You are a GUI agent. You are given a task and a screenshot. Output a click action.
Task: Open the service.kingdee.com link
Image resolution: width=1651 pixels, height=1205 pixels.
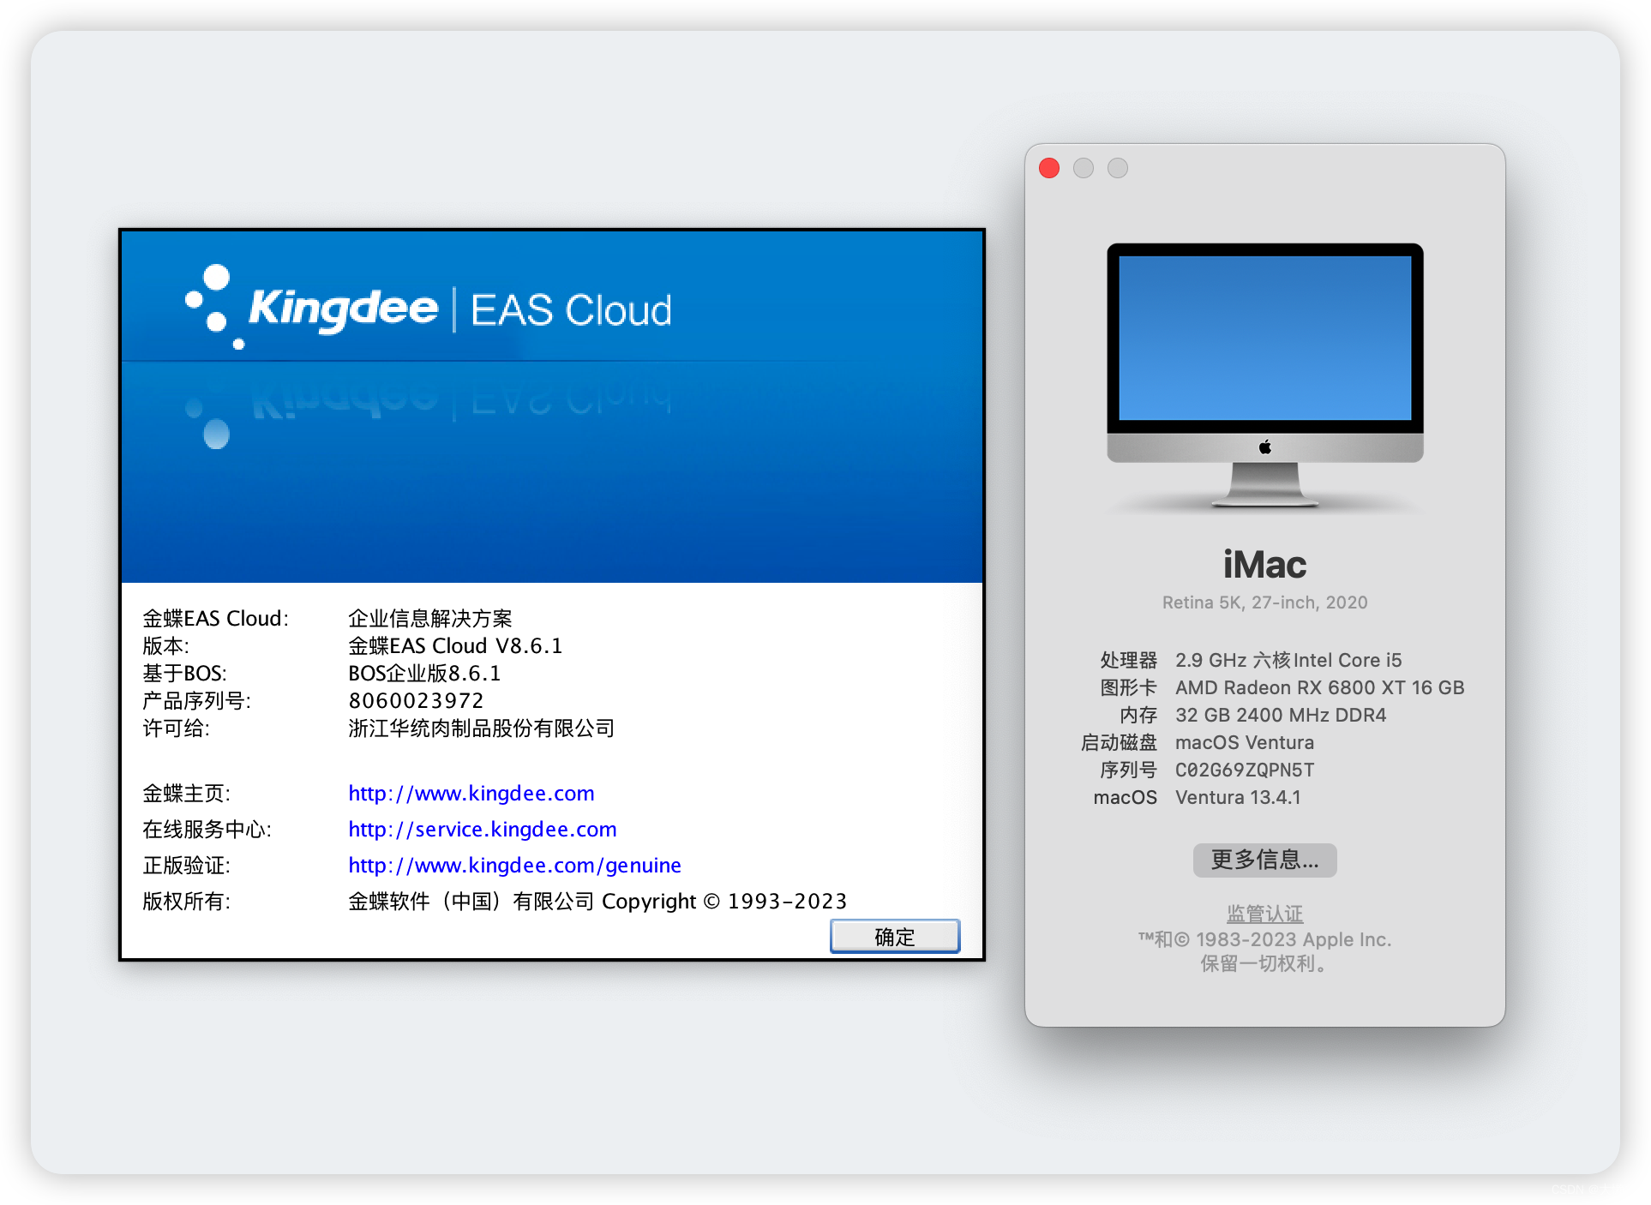coord(482,829)
